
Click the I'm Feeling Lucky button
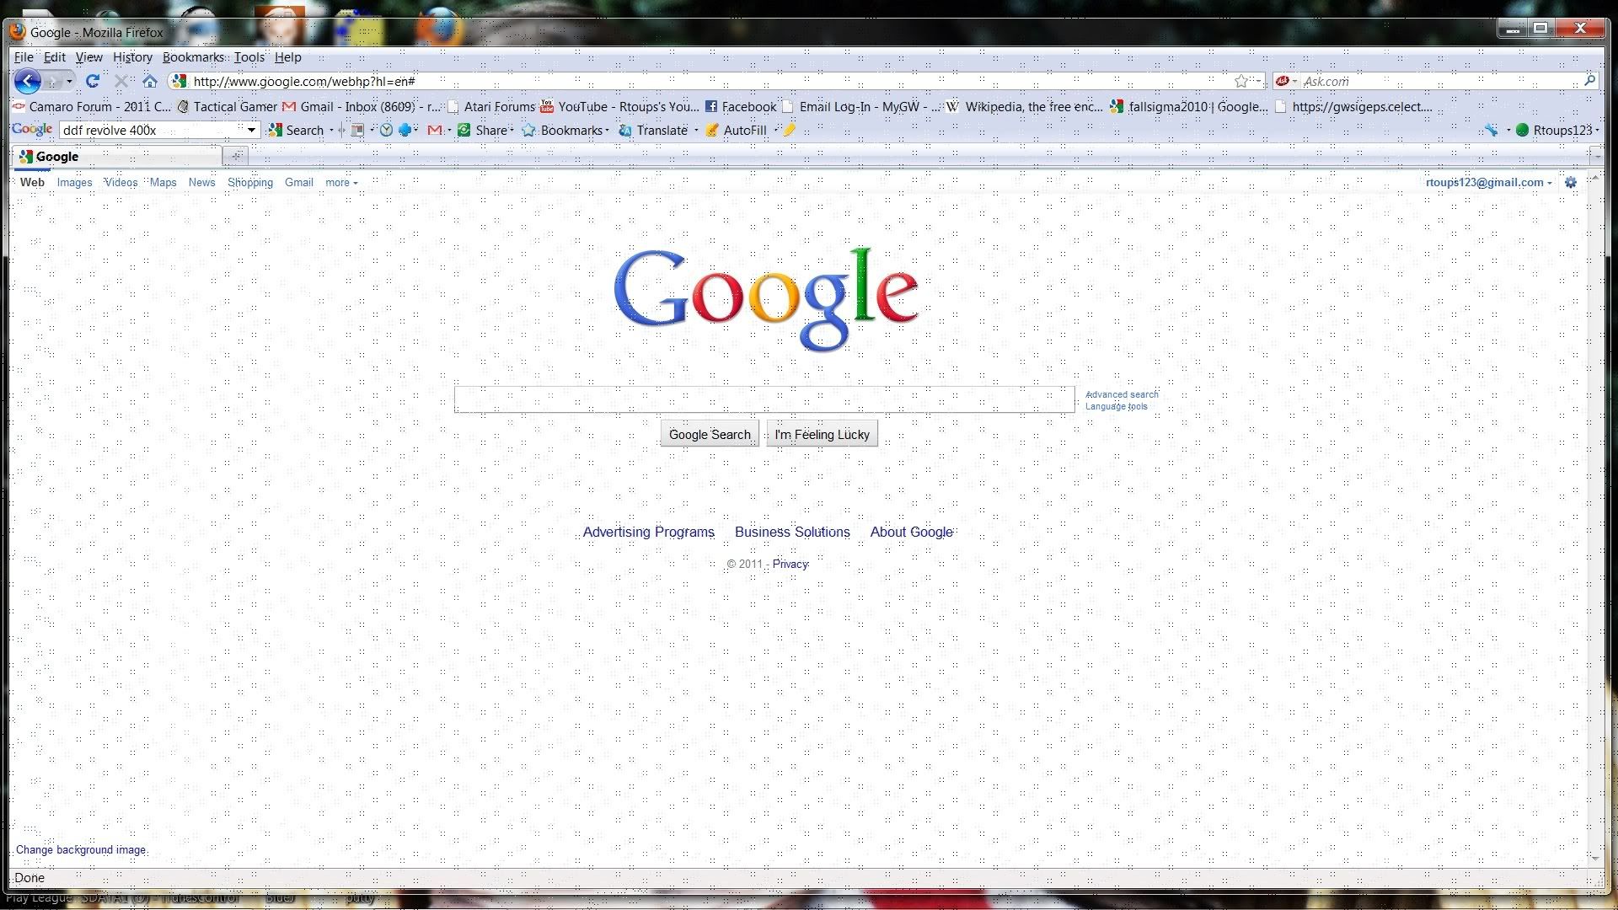pyautogui.click(x=822, y=434)
